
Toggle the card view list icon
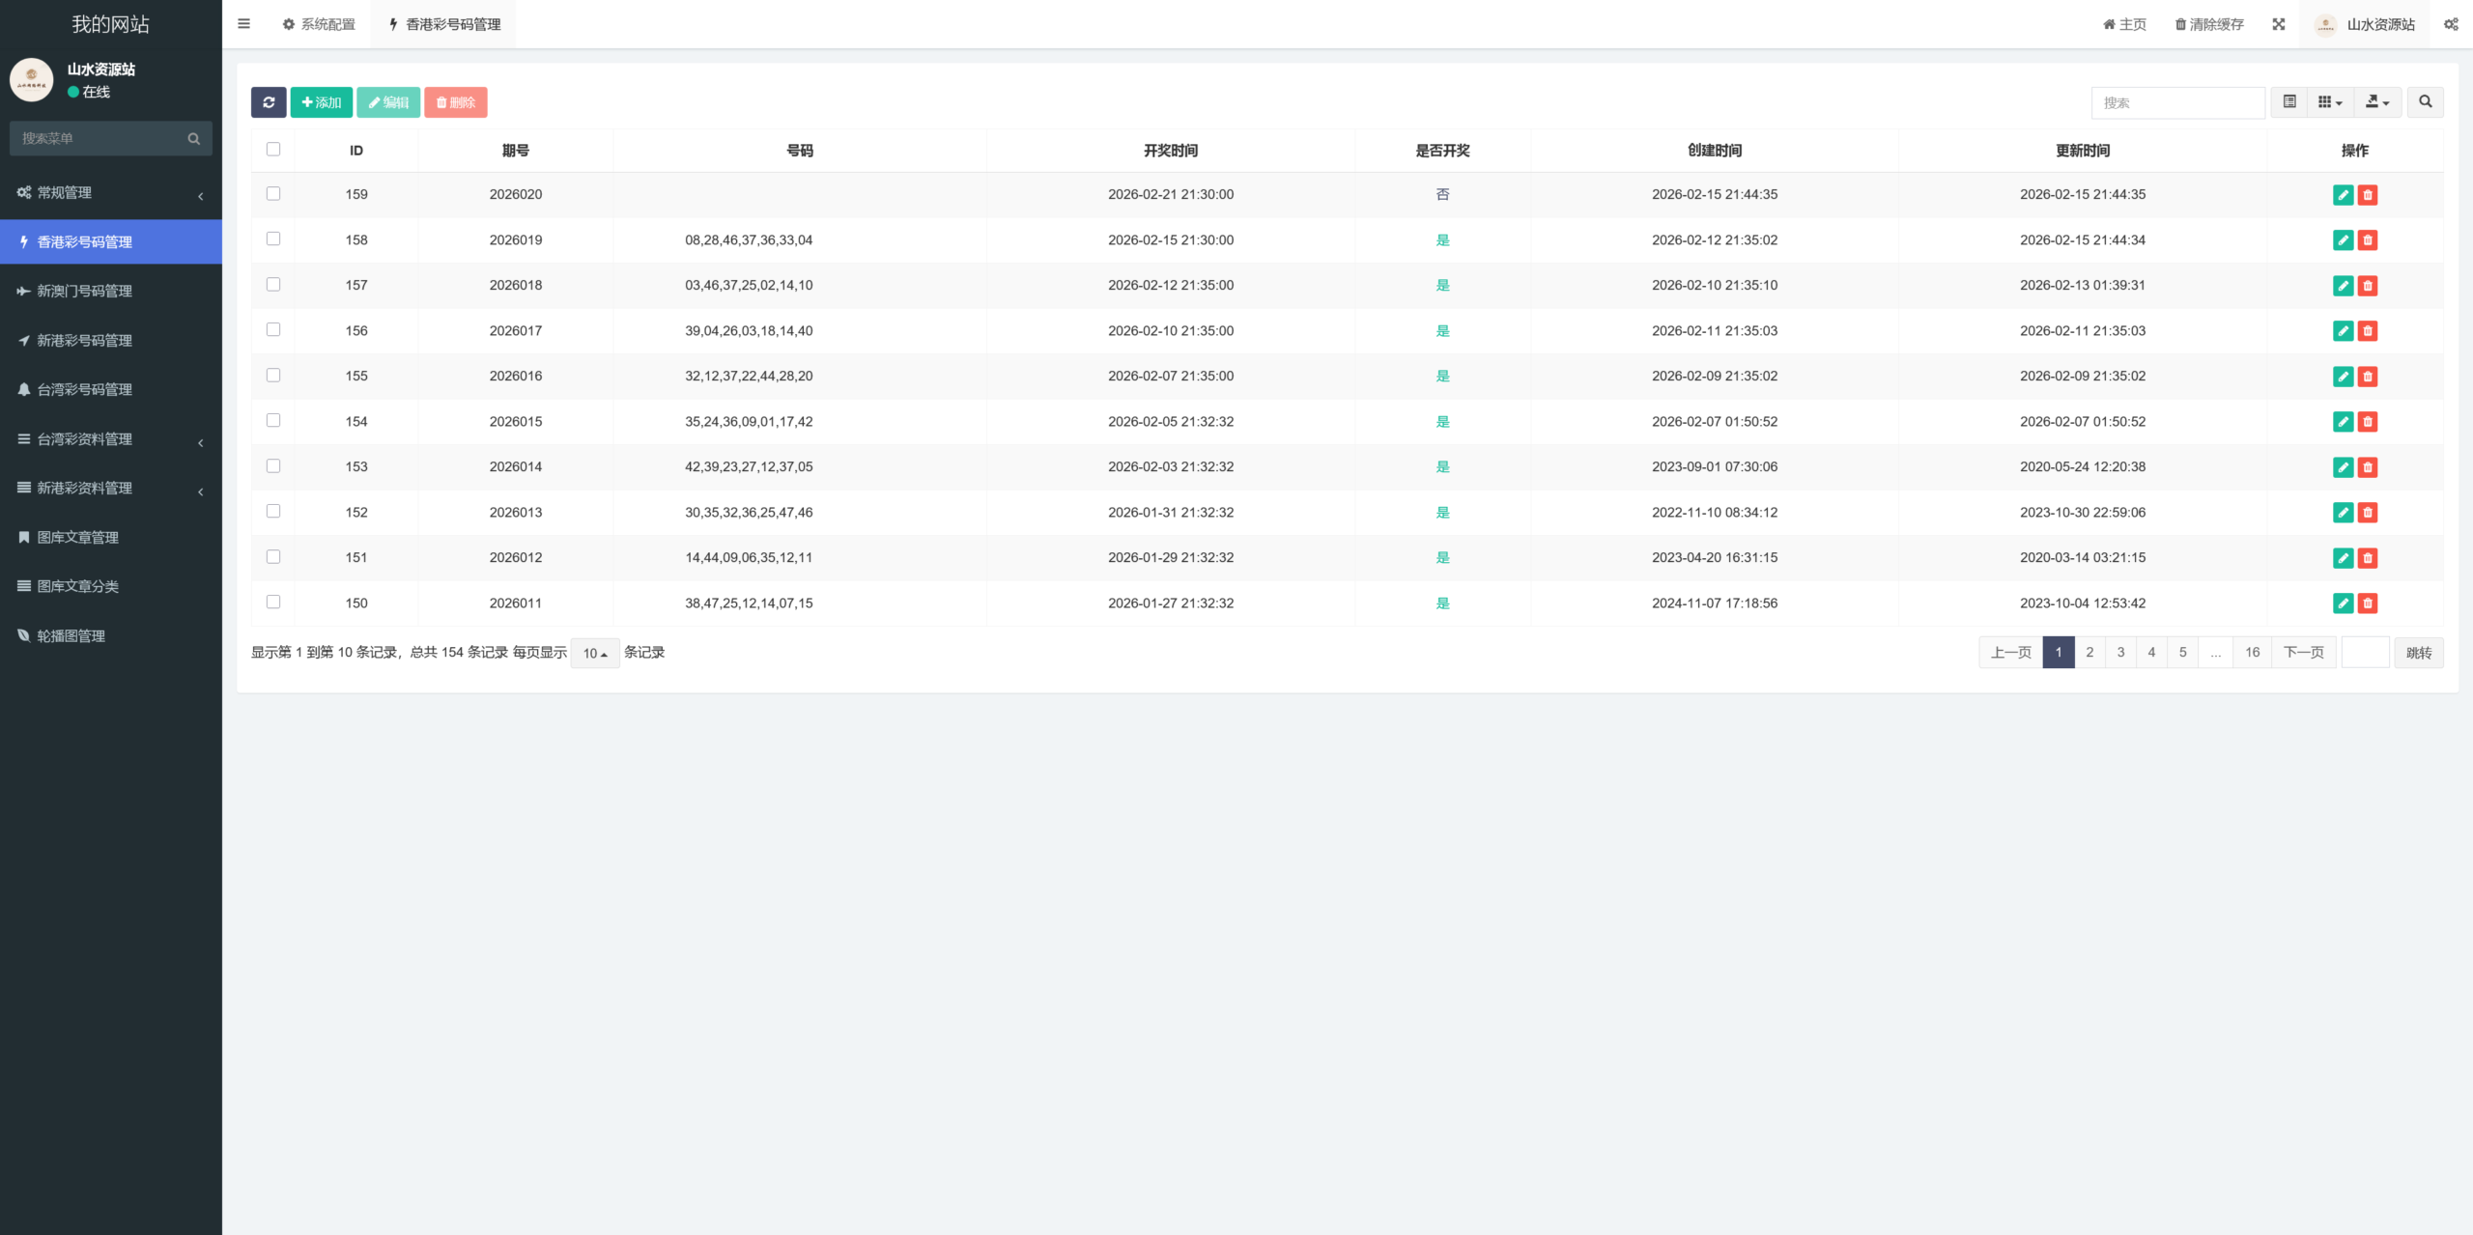(x=2289, y=102)
